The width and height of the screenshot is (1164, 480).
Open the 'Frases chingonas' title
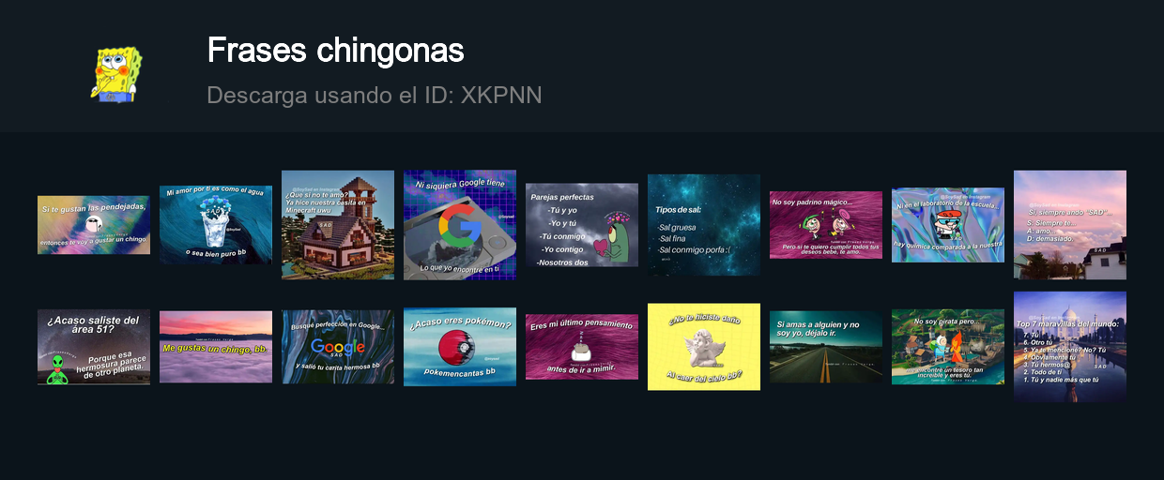point(335,51)
